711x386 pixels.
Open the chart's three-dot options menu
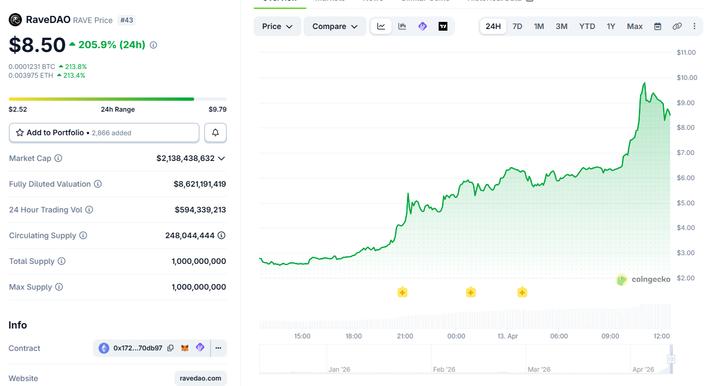695,26
